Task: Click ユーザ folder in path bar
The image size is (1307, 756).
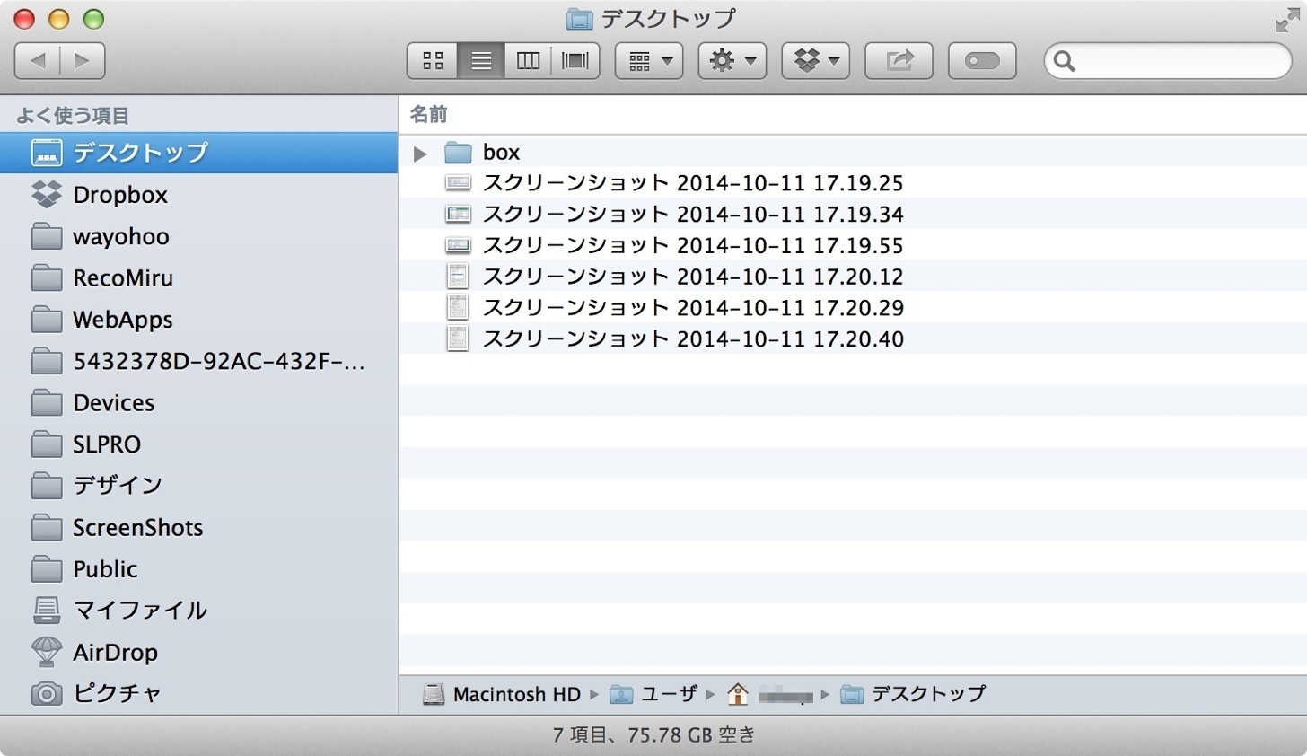Action: coord(653,694)
